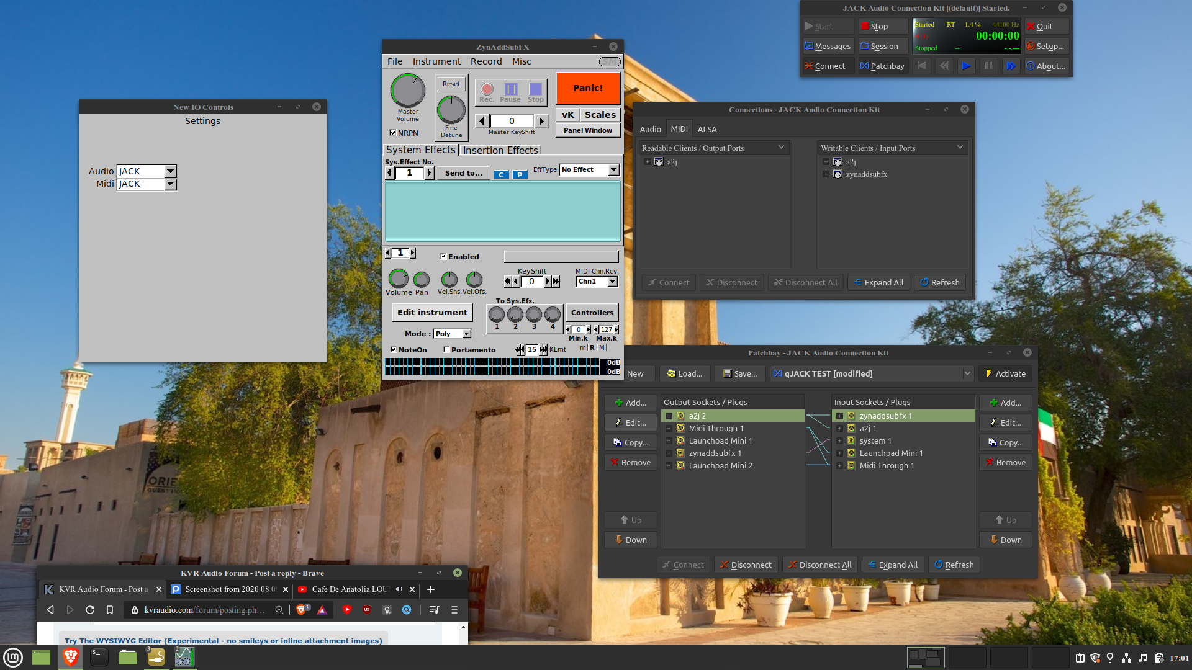This screenshot has height=670, width=1192.
Task: Click the Master KeyShift value field
Action: pos(512,121)
